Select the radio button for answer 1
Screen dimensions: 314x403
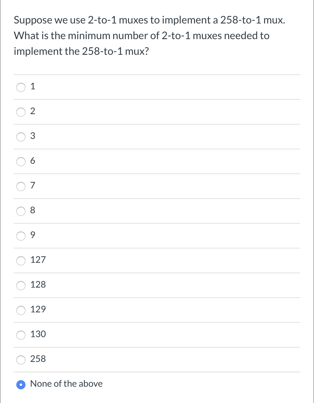tap(21, 87)
